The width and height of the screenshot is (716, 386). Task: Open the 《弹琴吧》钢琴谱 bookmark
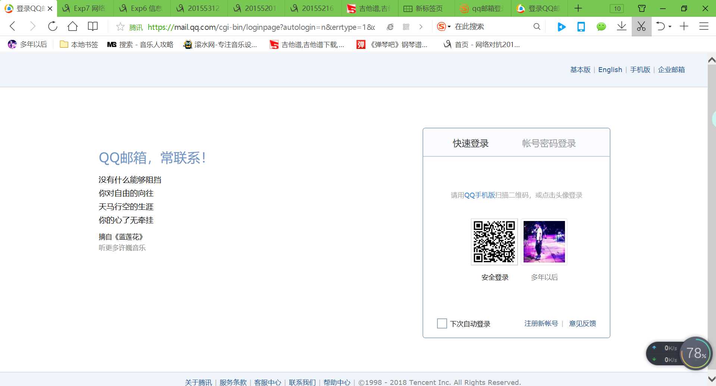[x=392, y=44]
